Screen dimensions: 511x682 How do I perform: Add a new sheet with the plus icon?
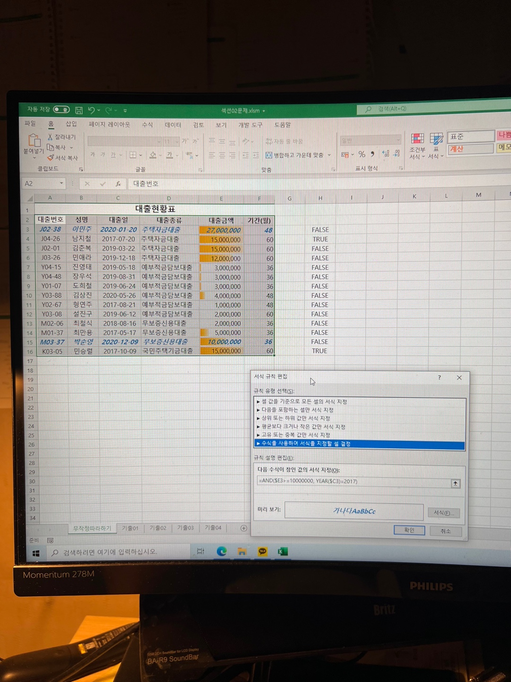pos(244,528)
